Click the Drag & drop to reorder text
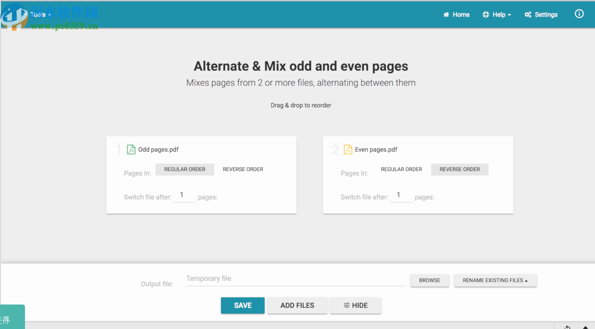The height and width of the screenshot is (329, 595). click(301, 105)
